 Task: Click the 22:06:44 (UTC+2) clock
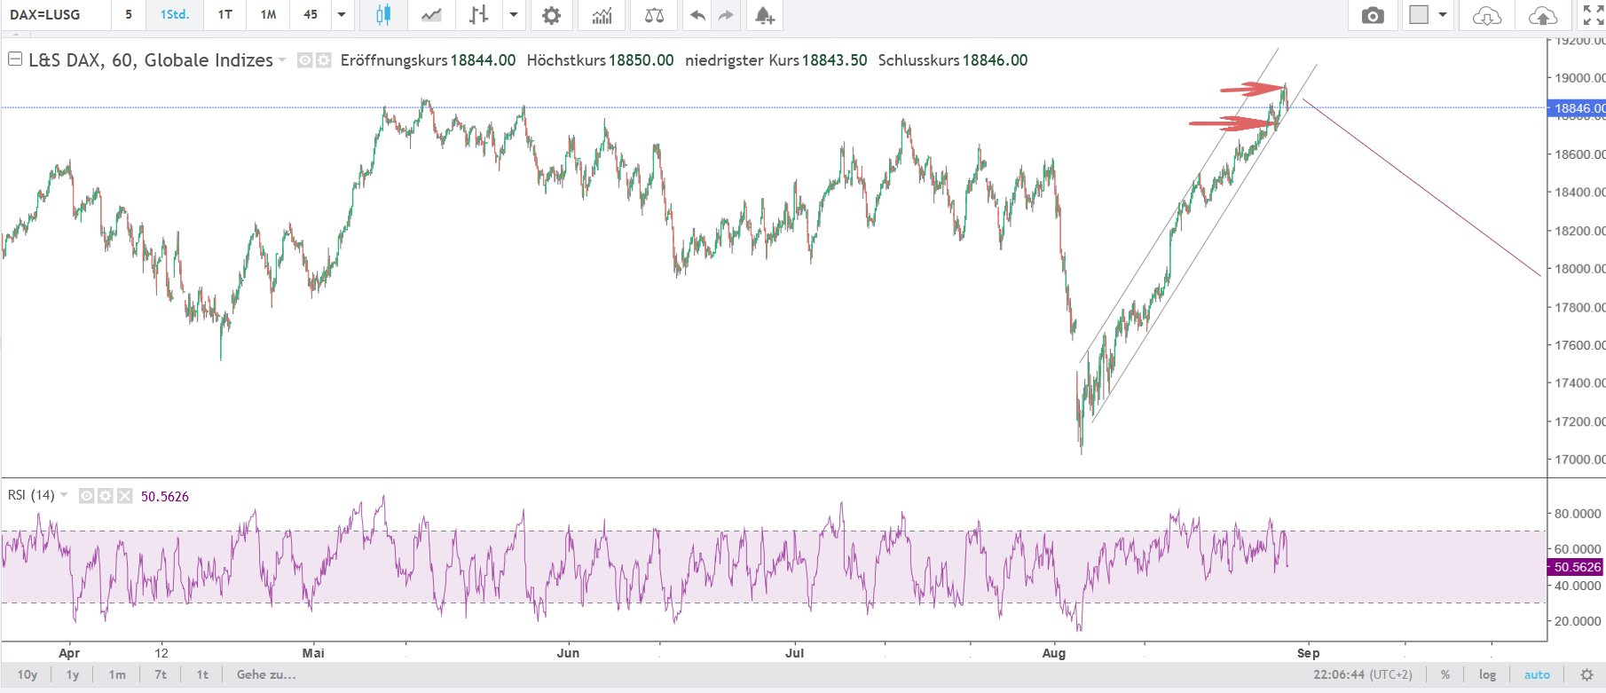tap(1363, 674)
